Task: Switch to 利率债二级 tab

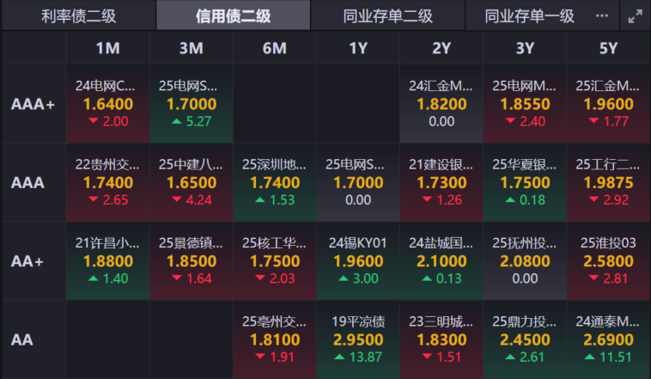Action: [78, 16]
